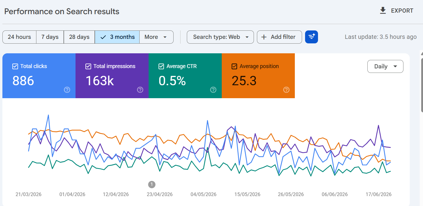Screen dimensions: 423x206
Task: Click the 163k total impressions value
Action: 100,81
